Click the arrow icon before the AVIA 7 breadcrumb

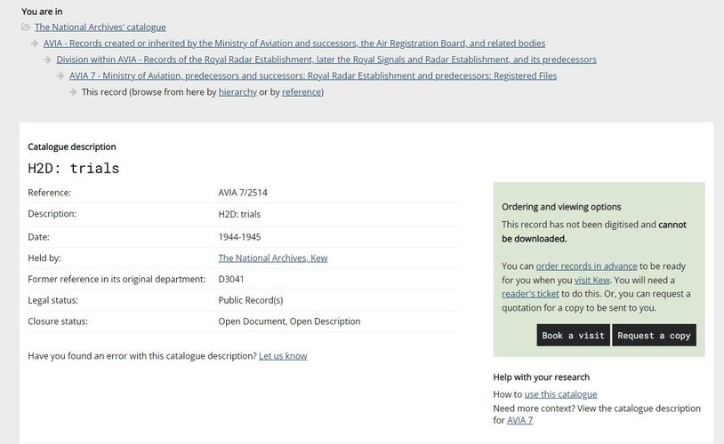(60, 75)
